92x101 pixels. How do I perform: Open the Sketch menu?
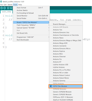(10, 5)
